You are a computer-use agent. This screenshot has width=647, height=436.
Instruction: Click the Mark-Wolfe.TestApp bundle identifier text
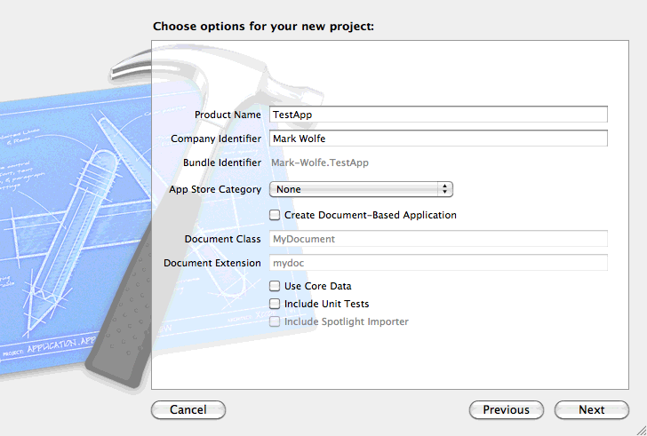pos(320,163)
